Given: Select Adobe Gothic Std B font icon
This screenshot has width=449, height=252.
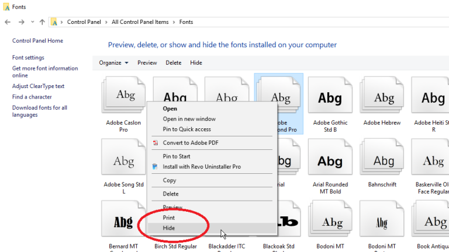Looking at the screenshot, I should pyautogui.click(x=330, y=95).
